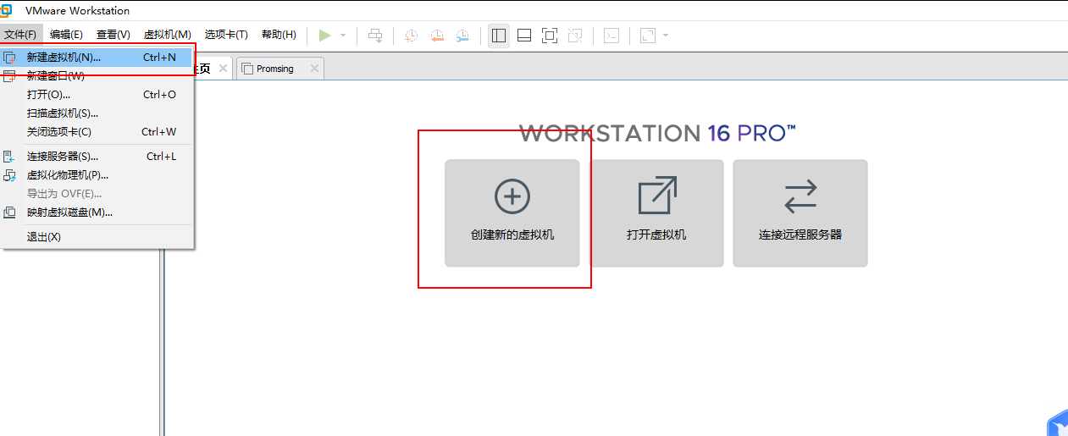Screen dimensions: 1068x436
Task: Click the 连接远程服务器 tile
Action: [x=800, y=213]
